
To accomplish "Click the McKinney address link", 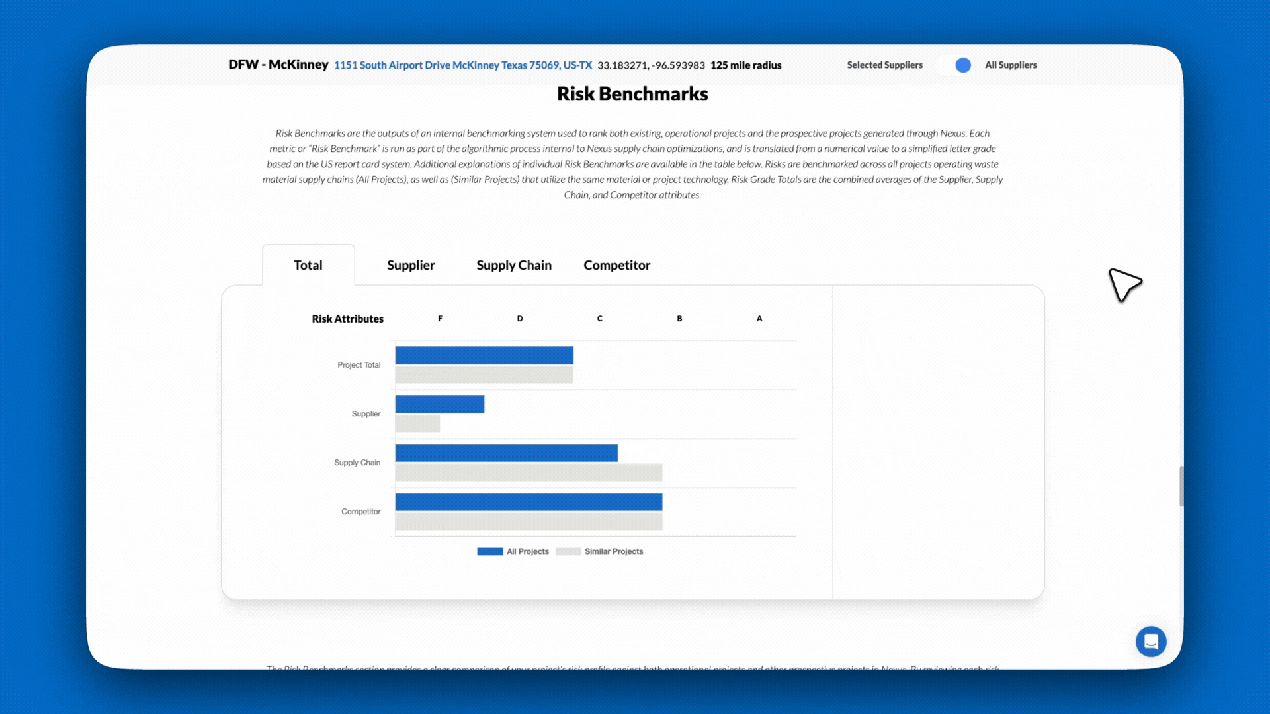I will point(462,65).
